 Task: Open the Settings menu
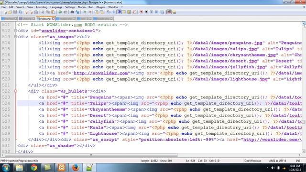pos(70,7)
